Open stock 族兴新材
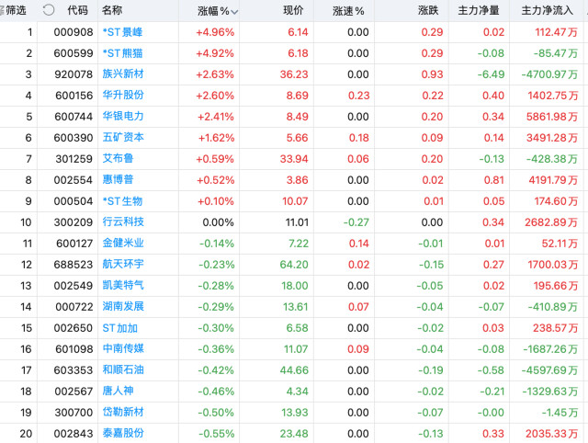588x443 pixels. coord(123,74)
